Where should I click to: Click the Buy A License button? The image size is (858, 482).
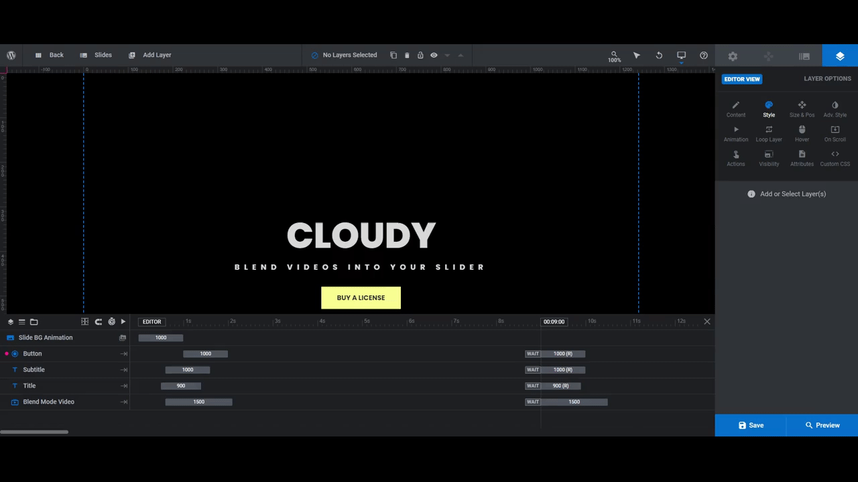tap(361, 297)
